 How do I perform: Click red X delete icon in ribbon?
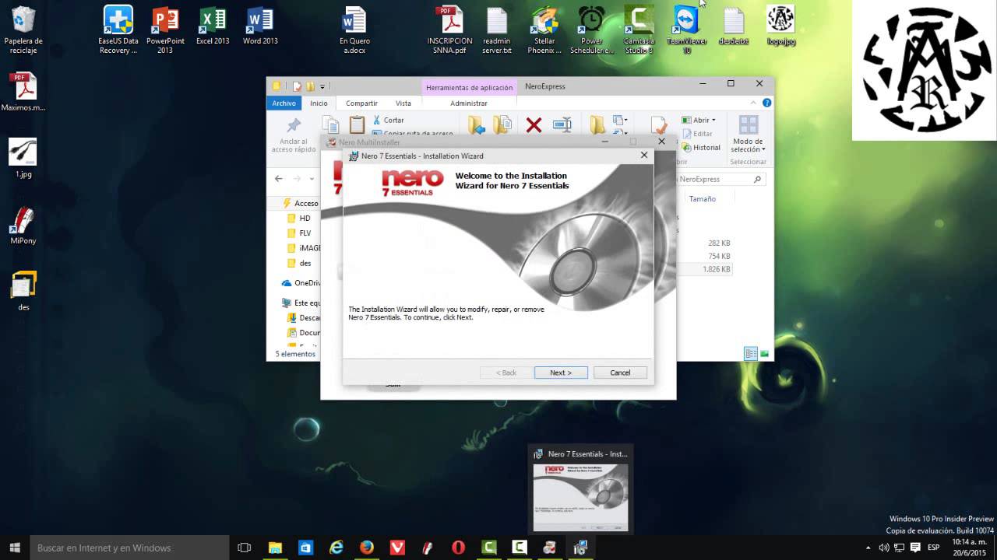534,124
